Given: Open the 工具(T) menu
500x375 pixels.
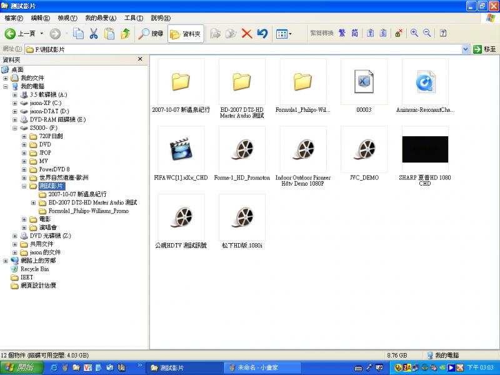Looking at the screenshot, I should [x=133, y=18].
